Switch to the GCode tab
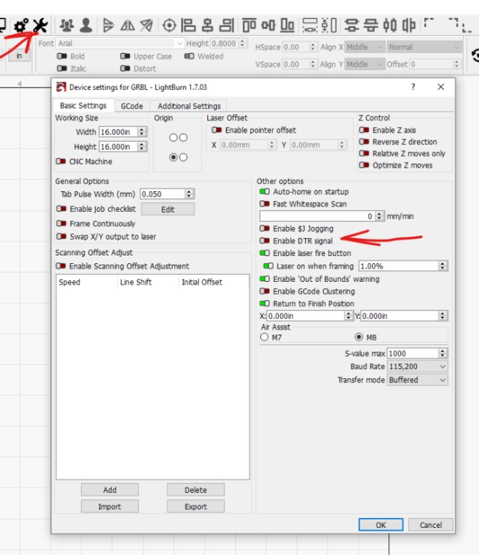479x555 pixels. click(x=132, y=106)
